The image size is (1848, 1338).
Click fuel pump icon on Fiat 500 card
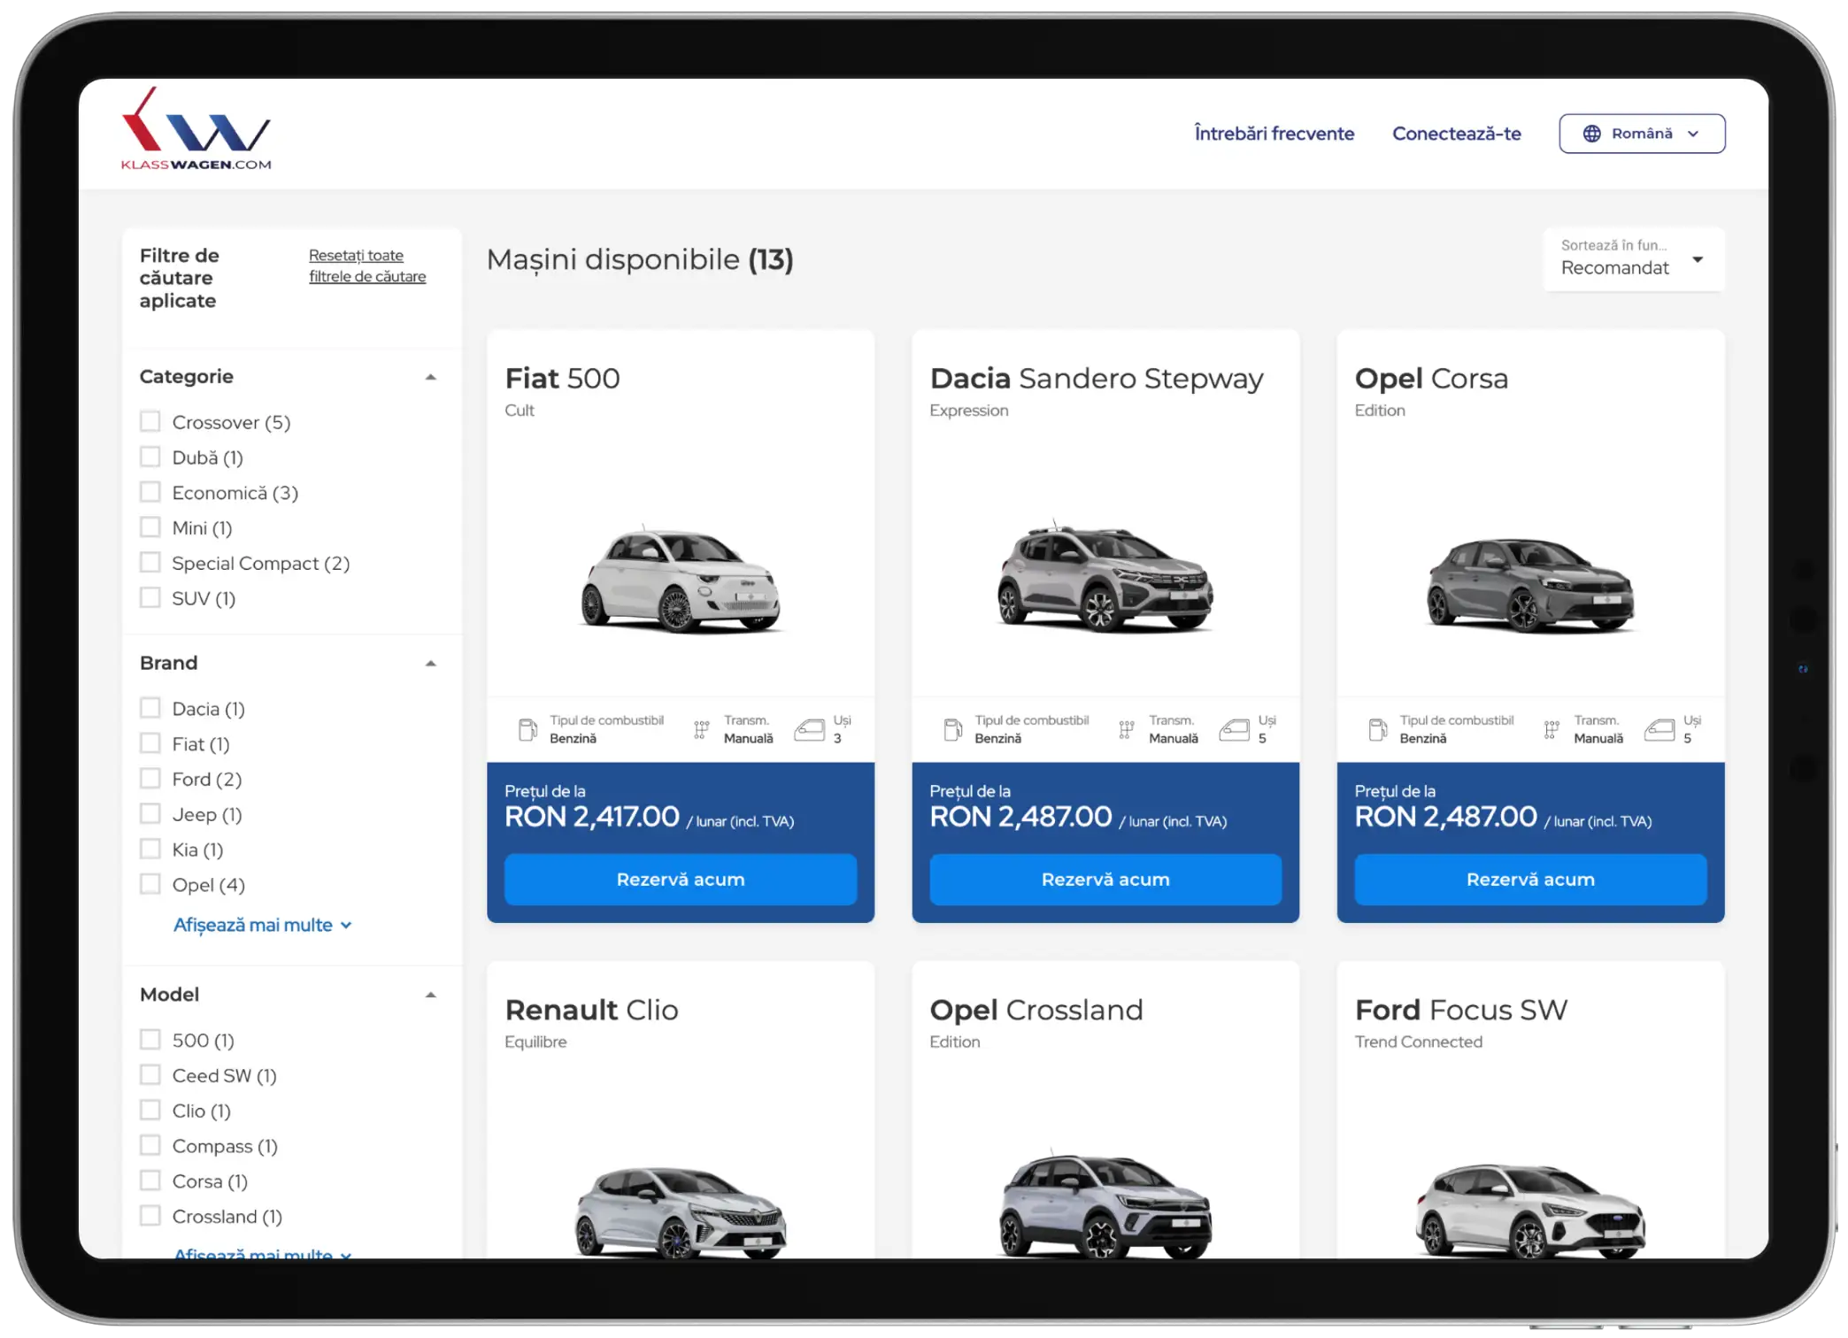527,729
